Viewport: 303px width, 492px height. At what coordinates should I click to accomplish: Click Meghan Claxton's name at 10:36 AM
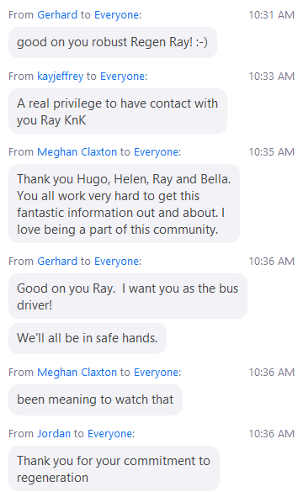tap(77, 372)
